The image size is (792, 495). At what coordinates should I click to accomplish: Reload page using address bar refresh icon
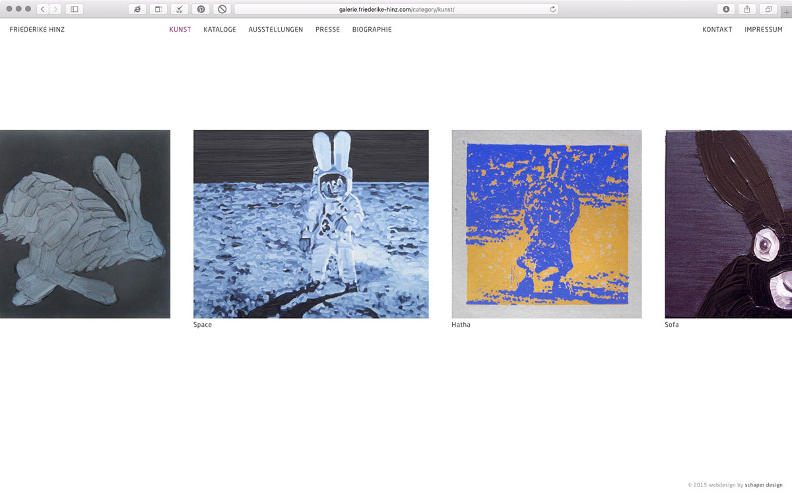[552, 9]
